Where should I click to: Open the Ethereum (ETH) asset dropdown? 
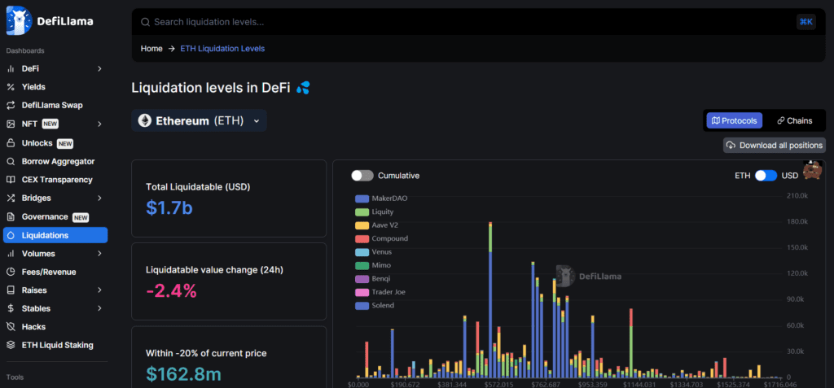(x=199, y=120)
